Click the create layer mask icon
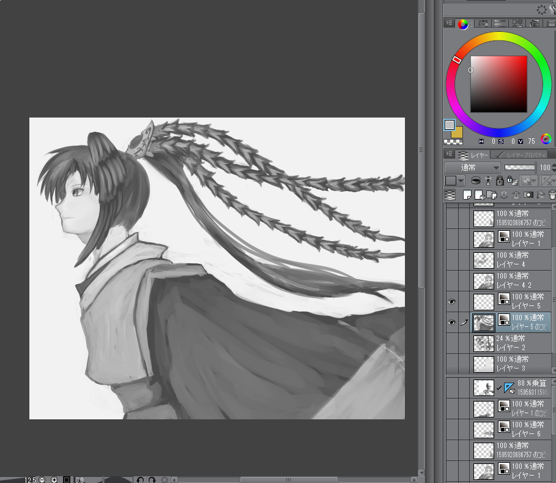This screenshot has height=483, width=556. [527, 195]
